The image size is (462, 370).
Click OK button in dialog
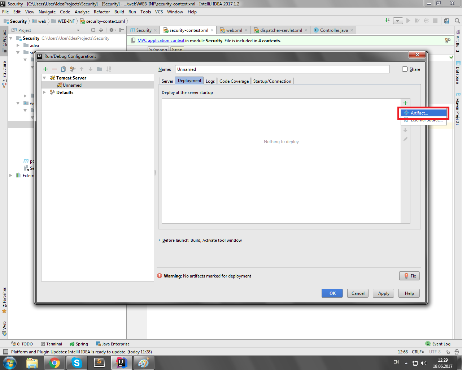coord(332,293)
